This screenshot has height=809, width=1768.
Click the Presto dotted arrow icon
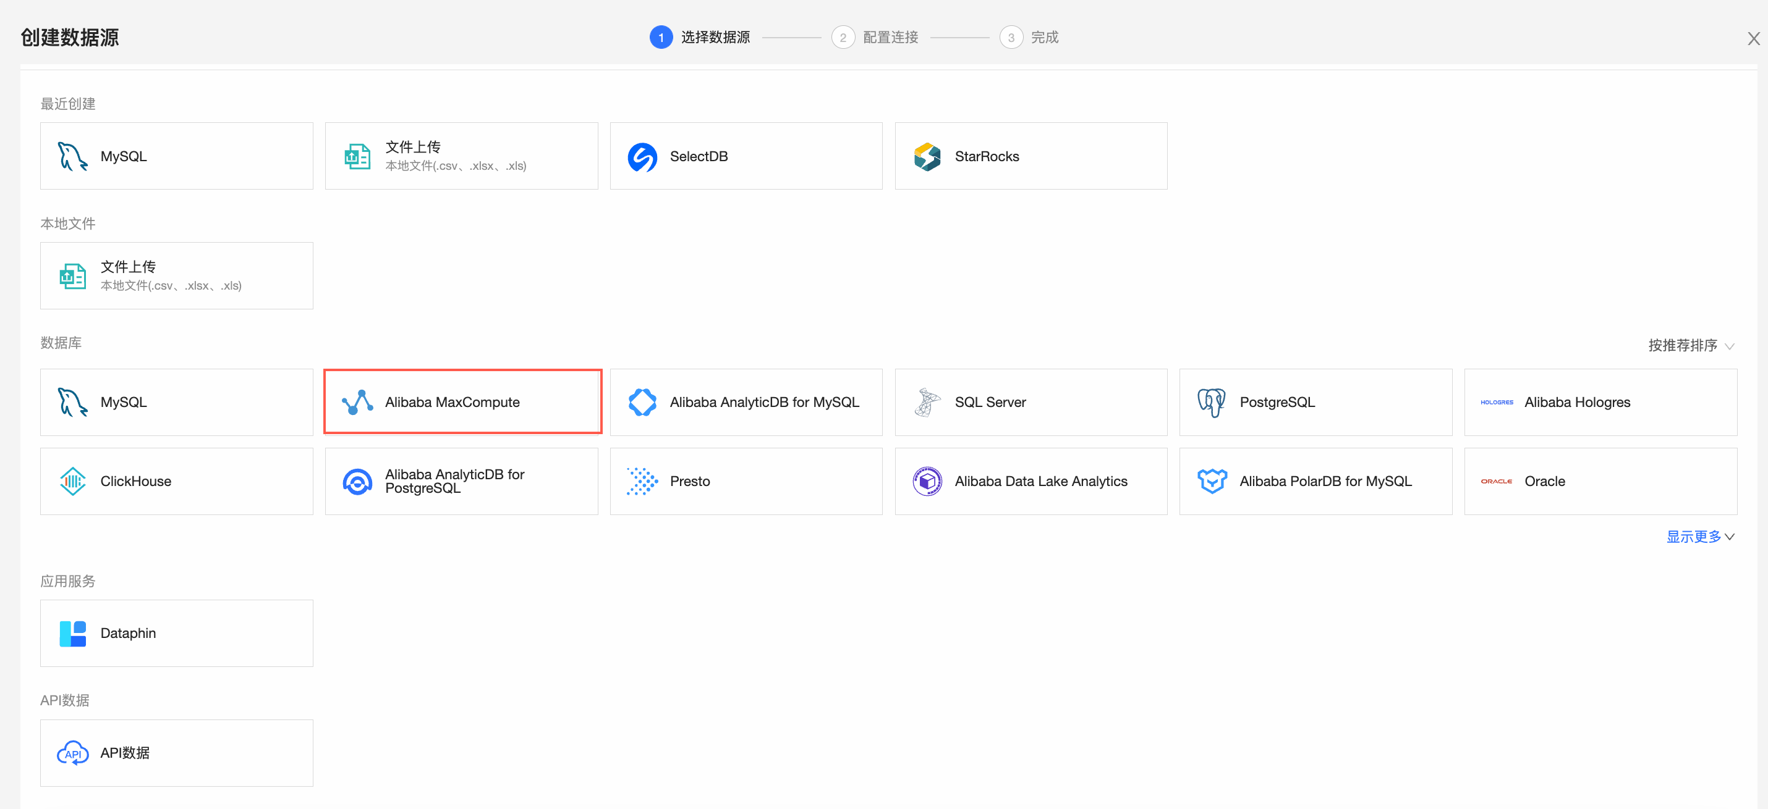click(x=642, y=481)
